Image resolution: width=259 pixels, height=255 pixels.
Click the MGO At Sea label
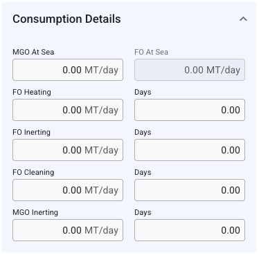click(33, 52)
